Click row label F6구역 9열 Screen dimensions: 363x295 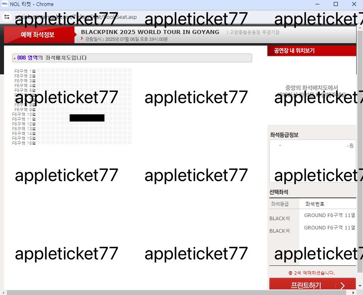pyautogui.click(x=25, y=110)
